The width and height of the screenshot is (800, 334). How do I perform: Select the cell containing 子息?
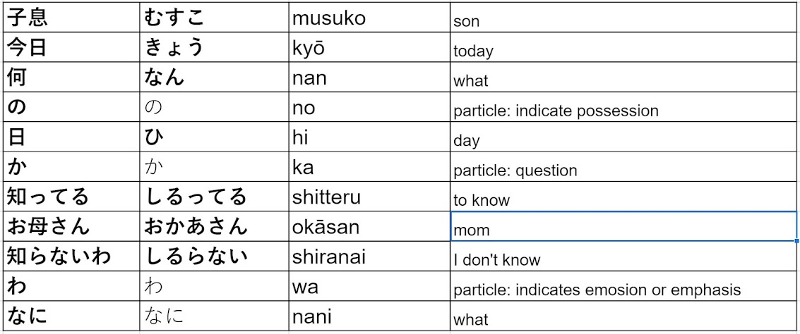click(72, 18)
